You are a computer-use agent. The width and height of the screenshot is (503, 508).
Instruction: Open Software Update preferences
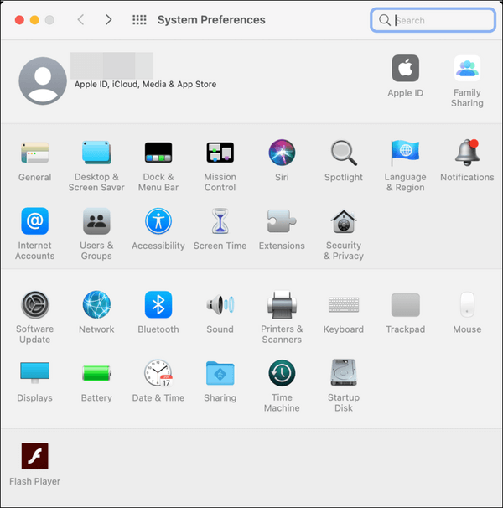click(35, 305)
